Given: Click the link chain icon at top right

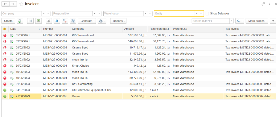Looking at the screenshot, I should click(x=263, y=4).
